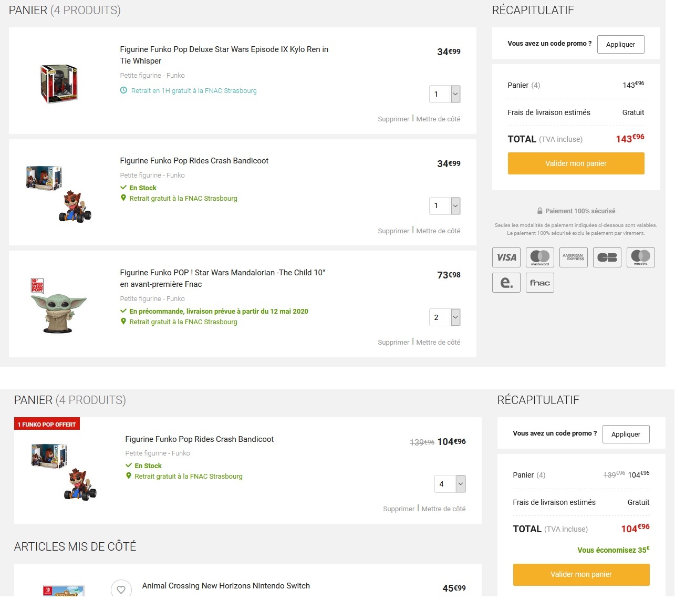Click the Mastercard payment icon

pyautogui.click(x=539, y=257)
